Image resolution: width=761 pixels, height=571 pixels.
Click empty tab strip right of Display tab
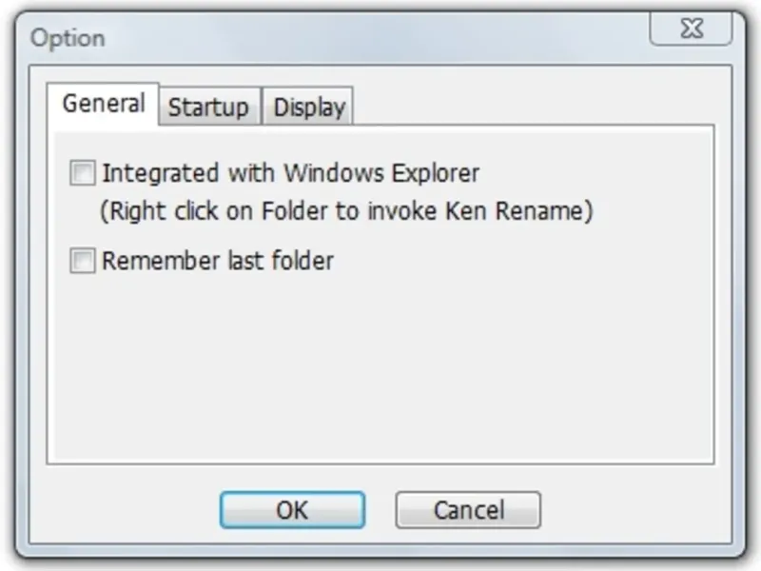pyautogui.click(x=533, y=105)
